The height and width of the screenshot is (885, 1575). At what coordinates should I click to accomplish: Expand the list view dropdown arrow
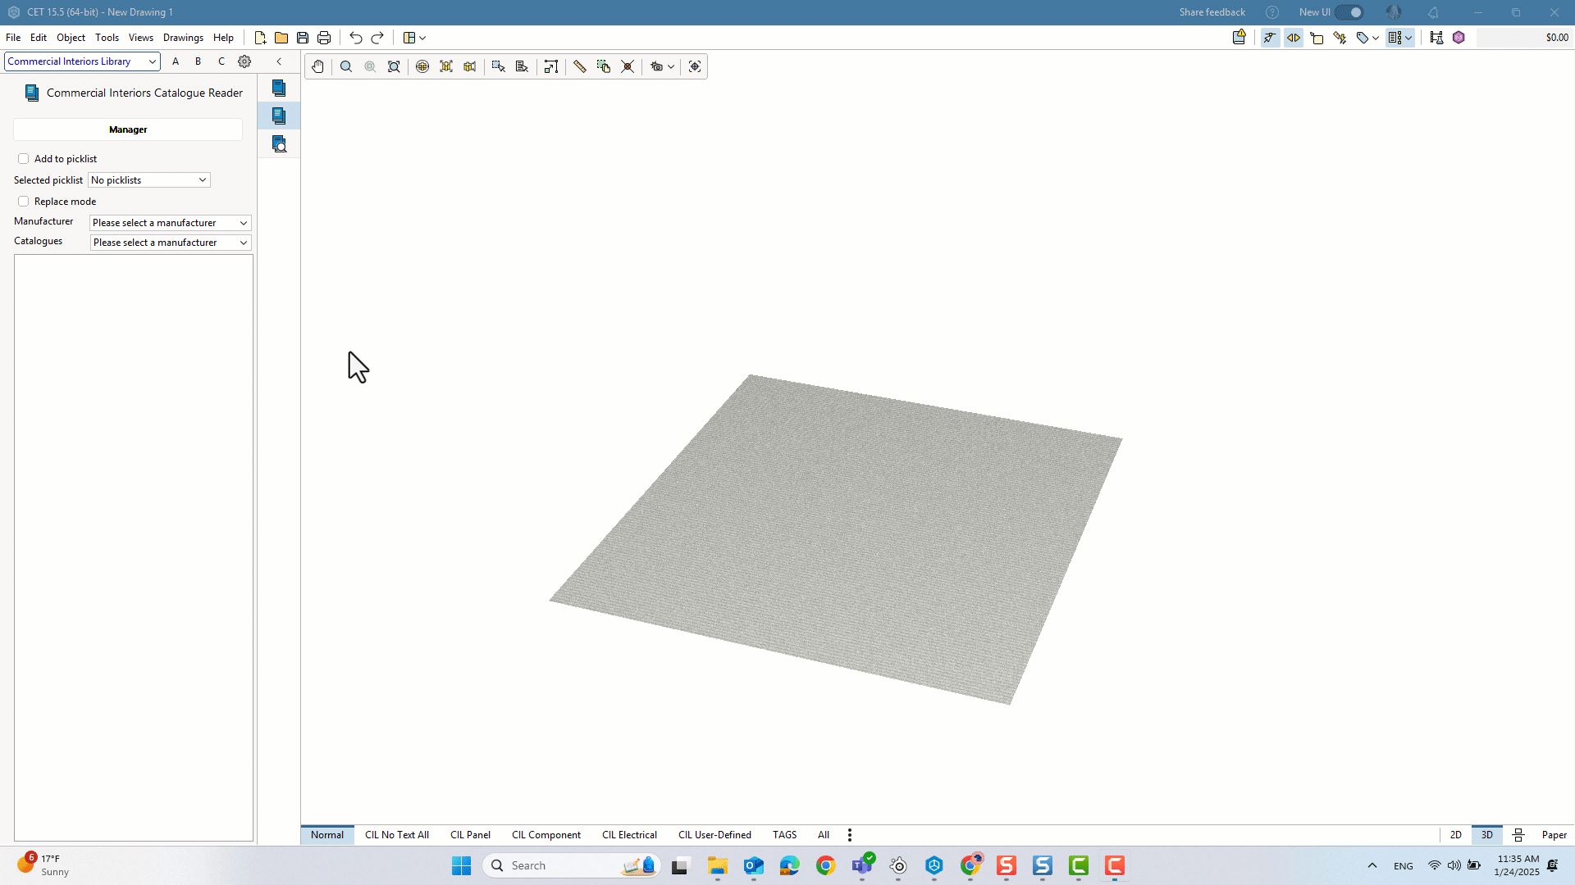(x=1408, y=38)
